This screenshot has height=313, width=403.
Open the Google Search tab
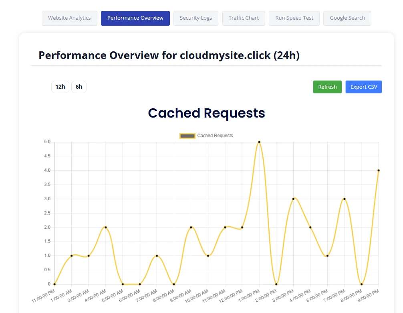click(x=347, y=18)
